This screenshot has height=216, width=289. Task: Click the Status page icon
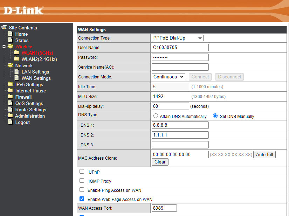click(x=10, y=40)
